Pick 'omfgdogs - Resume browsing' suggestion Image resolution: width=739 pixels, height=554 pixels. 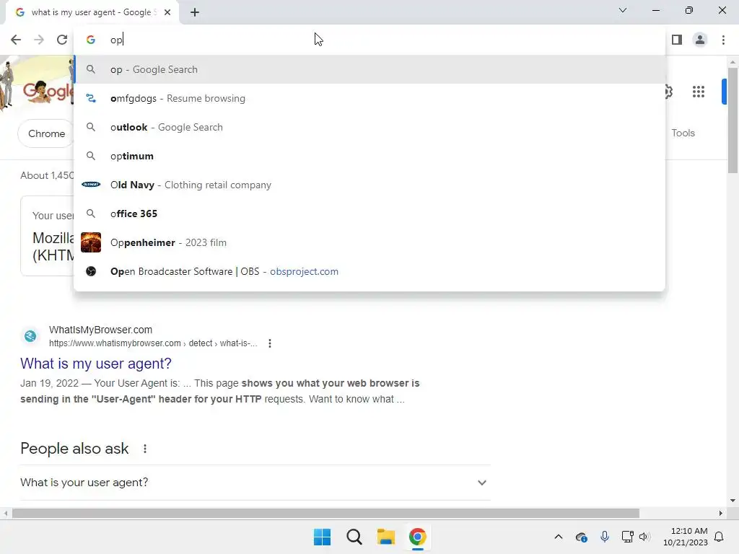(369, 98)
